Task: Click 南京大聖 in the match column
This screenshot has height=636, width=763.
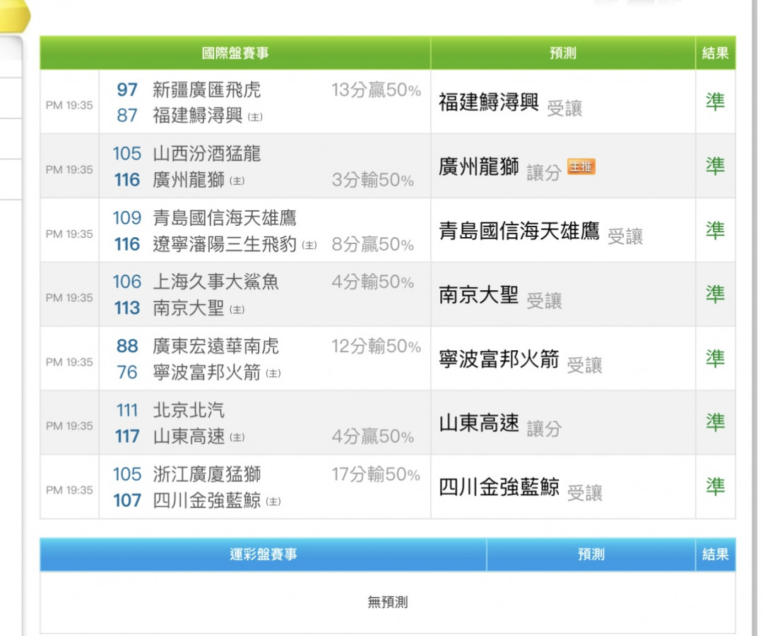Action: point(189,308)
